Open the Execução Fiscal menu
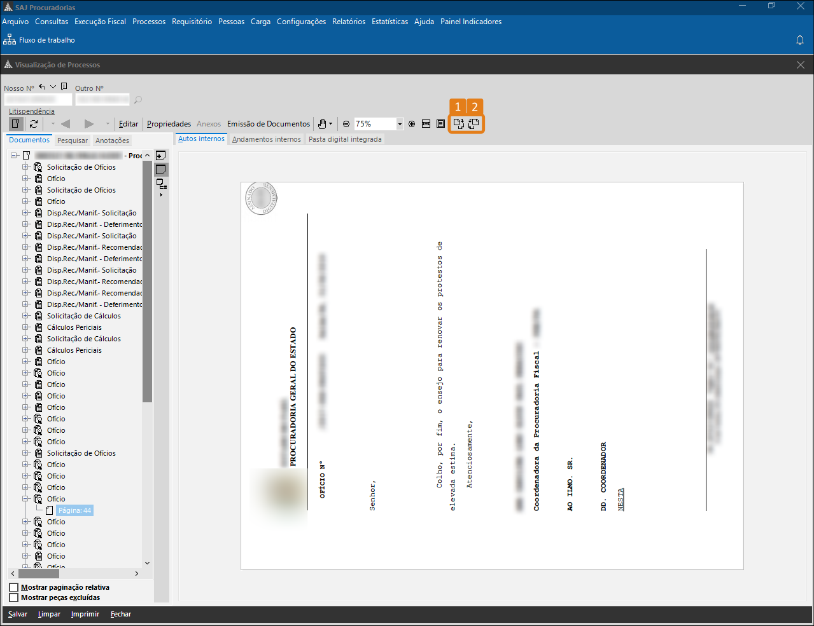This screenshot has height=626, width=814. [x=100, y=22]
